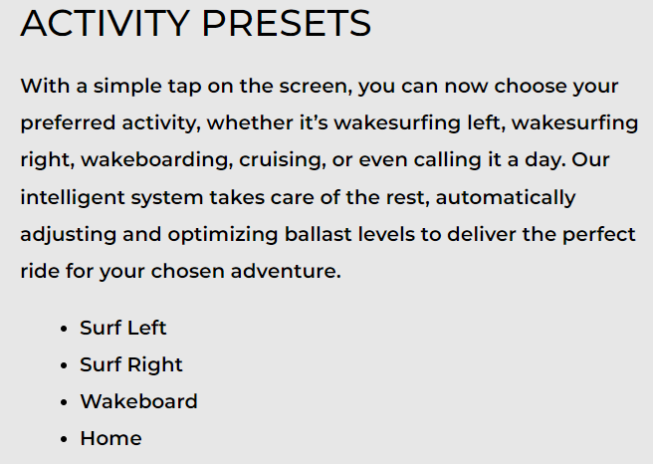Viewport: 653px width, 464px height.
Task: Click the bullet point beside Wakeboard
Action: (64, 402)
